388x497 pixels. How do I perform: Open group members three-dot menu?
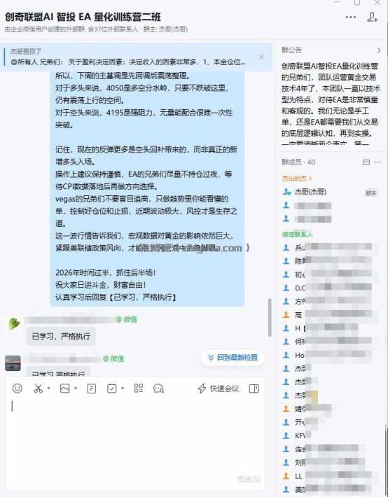377,162
